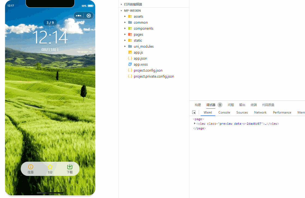Switch to the 输出 tab
Viewport: 305px width, 198px height.
pyautogui.click(x=242, y=105)
